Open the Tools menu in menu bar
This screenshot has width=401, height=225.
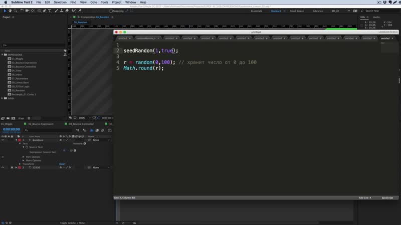(x=104, y=2)
